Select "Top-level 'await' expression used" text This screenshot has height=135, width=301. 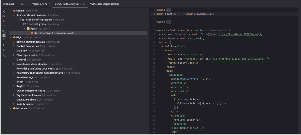pyautogui.click(x=53, y=33)
